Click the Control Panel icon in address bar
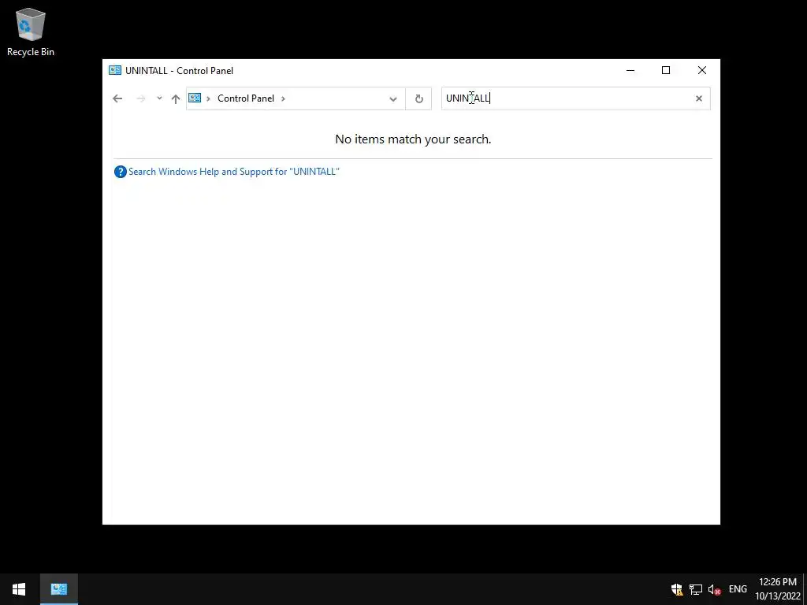The height and width of the screenshot is (605, 807). [195, 98]
